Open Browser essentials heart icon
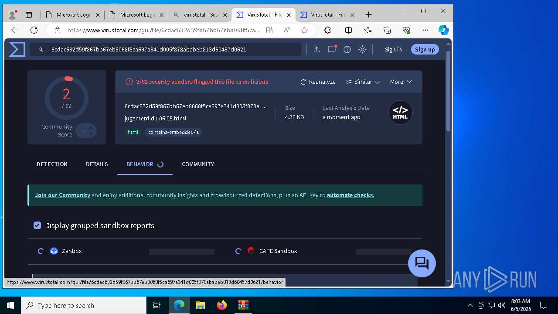Image resolution: width=558 pixels, height=314 pixels. pyautogui.click(x=406, y=30)
